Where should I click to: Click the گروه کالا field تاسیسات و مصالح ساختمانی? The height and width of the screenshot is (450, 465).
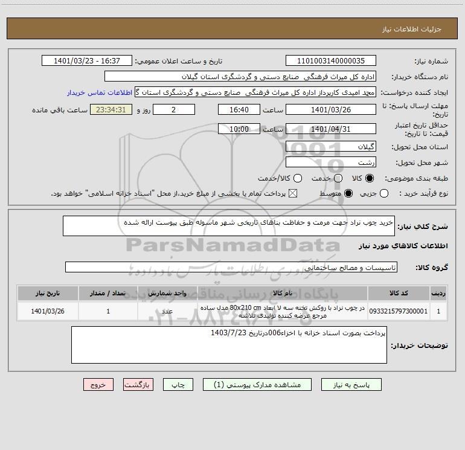click(x=231, y=267)
